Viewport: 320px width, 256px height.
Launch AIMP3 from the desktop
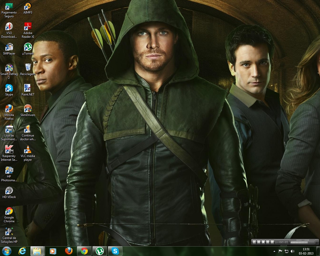coord(28,8)
